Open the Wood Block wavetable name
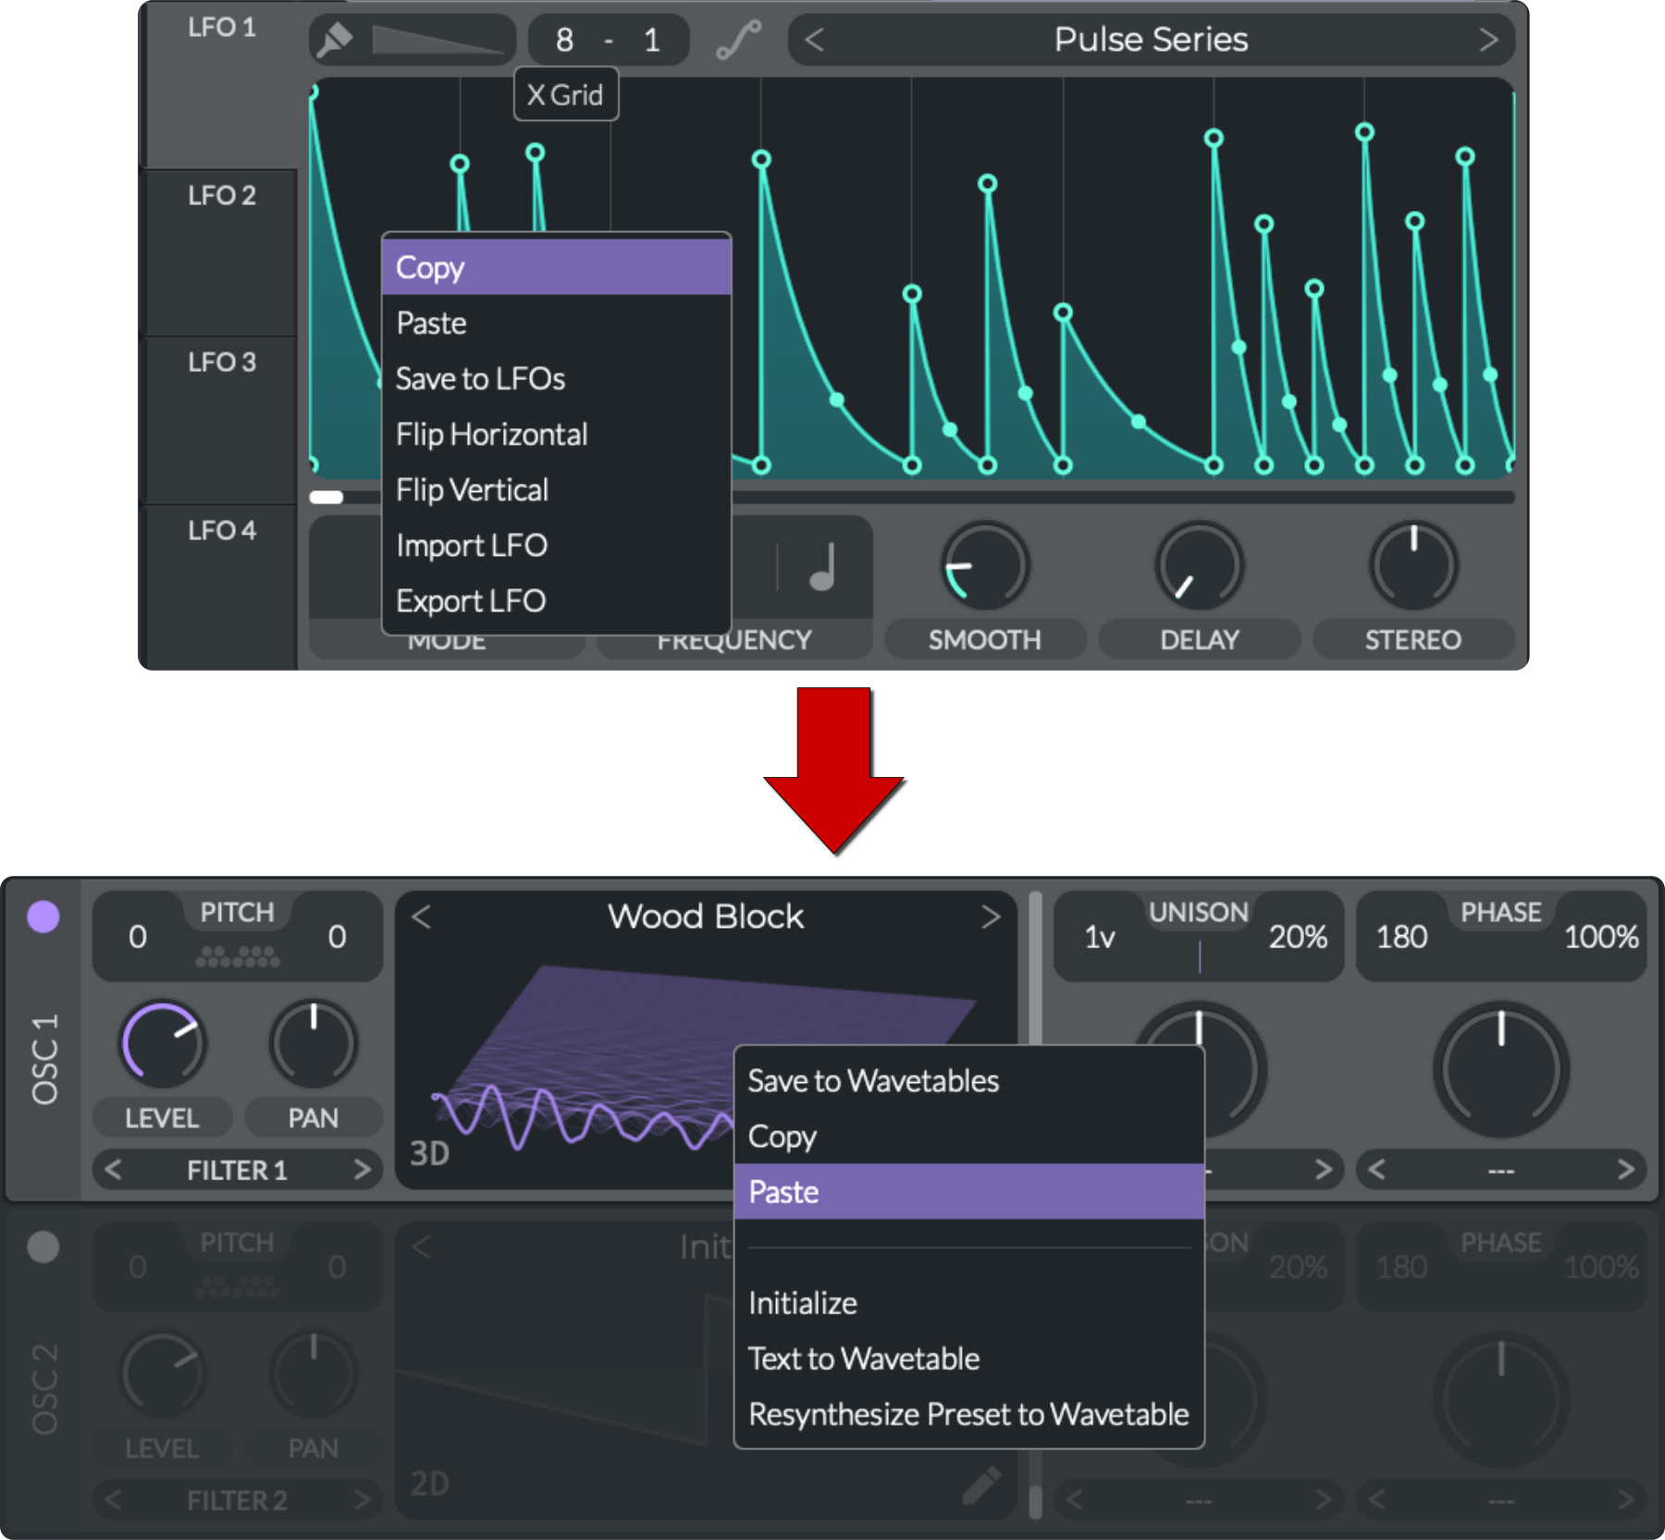 coord(706,917)
